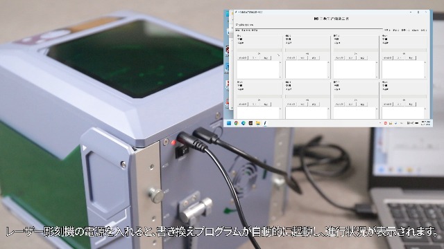The image size is (444, 249).
Task: Open File Explorer from the taskbar
Action: click(x=258, y=123)
